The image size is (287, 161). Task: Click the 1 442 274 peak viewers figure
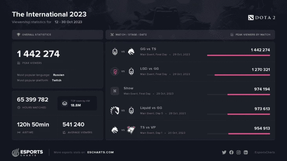click(38, 54)
